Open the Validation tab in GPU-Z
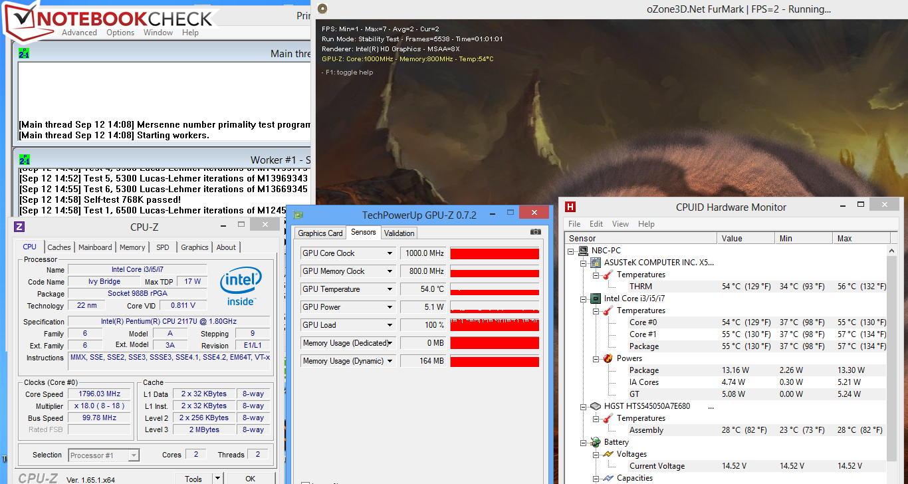This screenshot has width=908, height=484. [399, 233]
